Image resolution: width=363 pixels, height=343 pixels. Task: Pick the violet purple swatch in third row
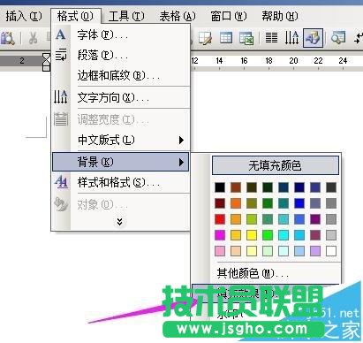pyautogui.click(x=315, y=219)
